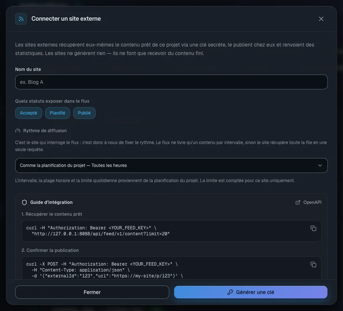Screen dimensions: 343x311
Task: Click the RSS feed icon in the header
Action: click(21, 19)
